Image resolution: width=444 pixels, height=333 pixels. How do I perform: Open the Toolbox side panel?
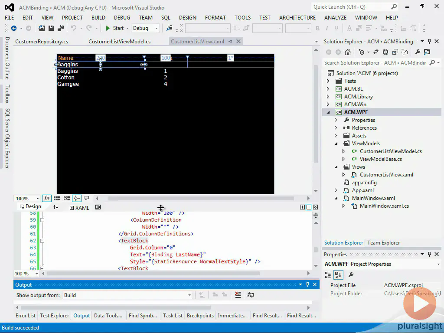point(7,94)
